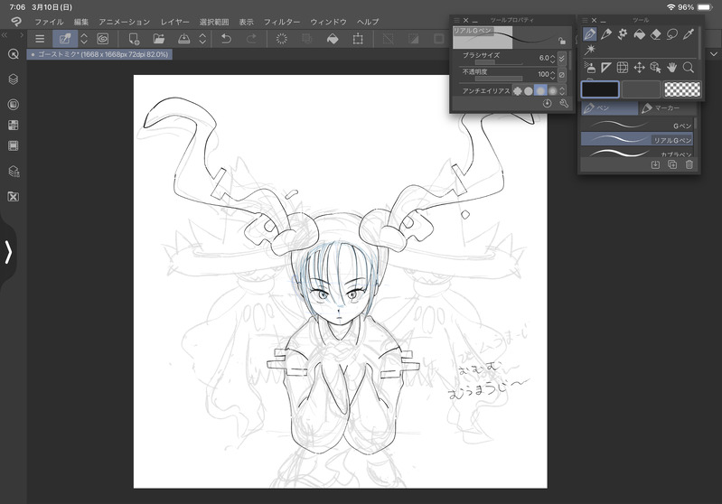Select the transparent color swatch

pos(682,89)
